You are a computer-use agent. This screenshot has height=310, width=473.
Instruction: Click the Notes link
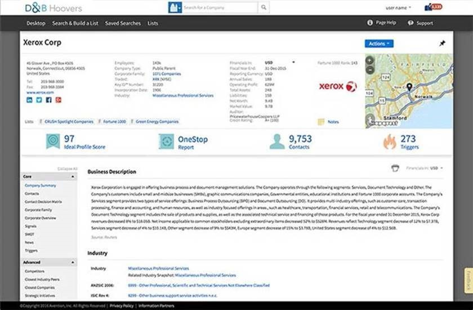tap(333, 122)
